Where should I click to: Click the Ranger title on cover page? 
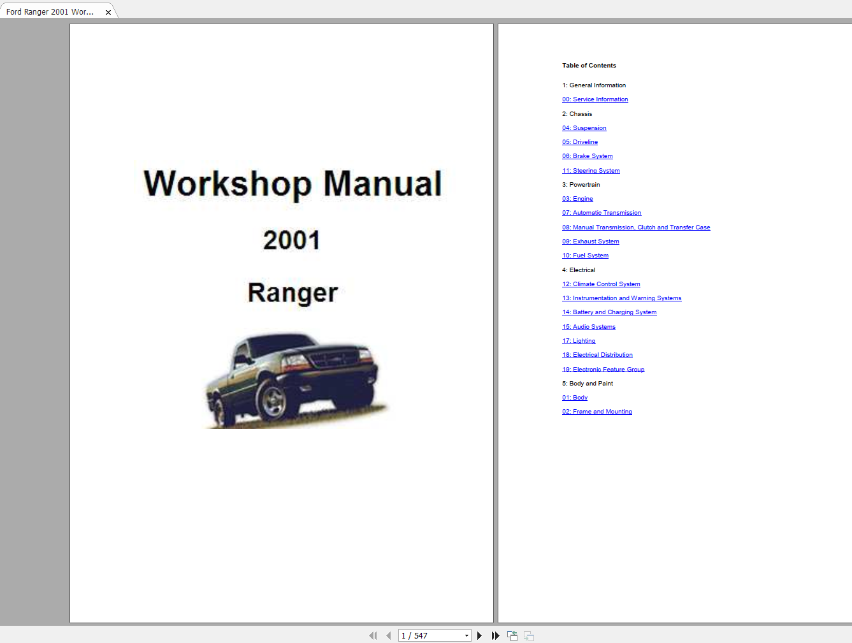point(292,293)
